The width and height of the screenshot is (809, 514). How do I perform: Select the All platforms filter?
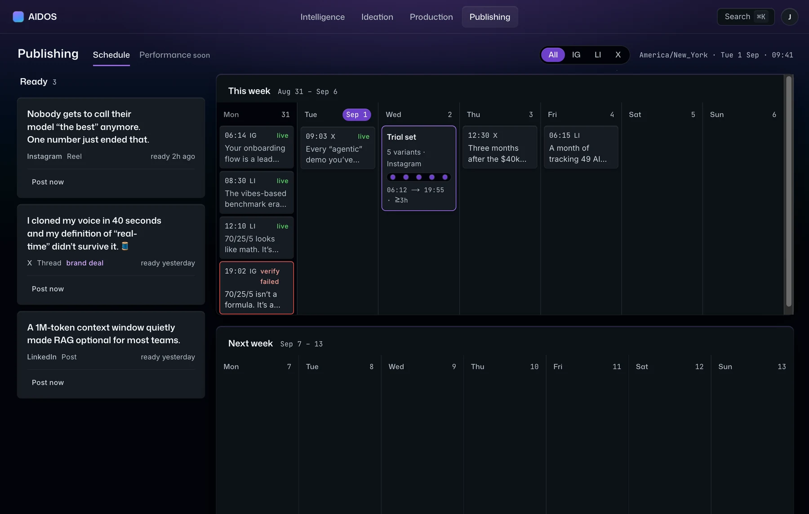pyautogui.click(x=553, y=55)
